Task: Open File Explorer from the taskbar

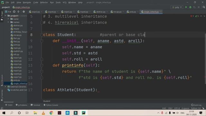Action: pyautogui.click(x=35, y=113)
